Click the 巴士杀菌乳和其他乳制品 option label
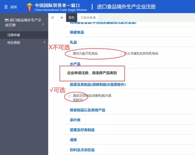 click(141, 53)
